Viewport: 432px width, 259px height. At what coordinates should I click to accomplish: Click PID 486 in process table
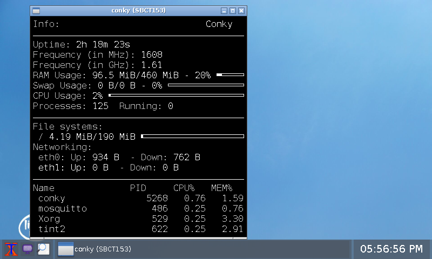point(160,209)
